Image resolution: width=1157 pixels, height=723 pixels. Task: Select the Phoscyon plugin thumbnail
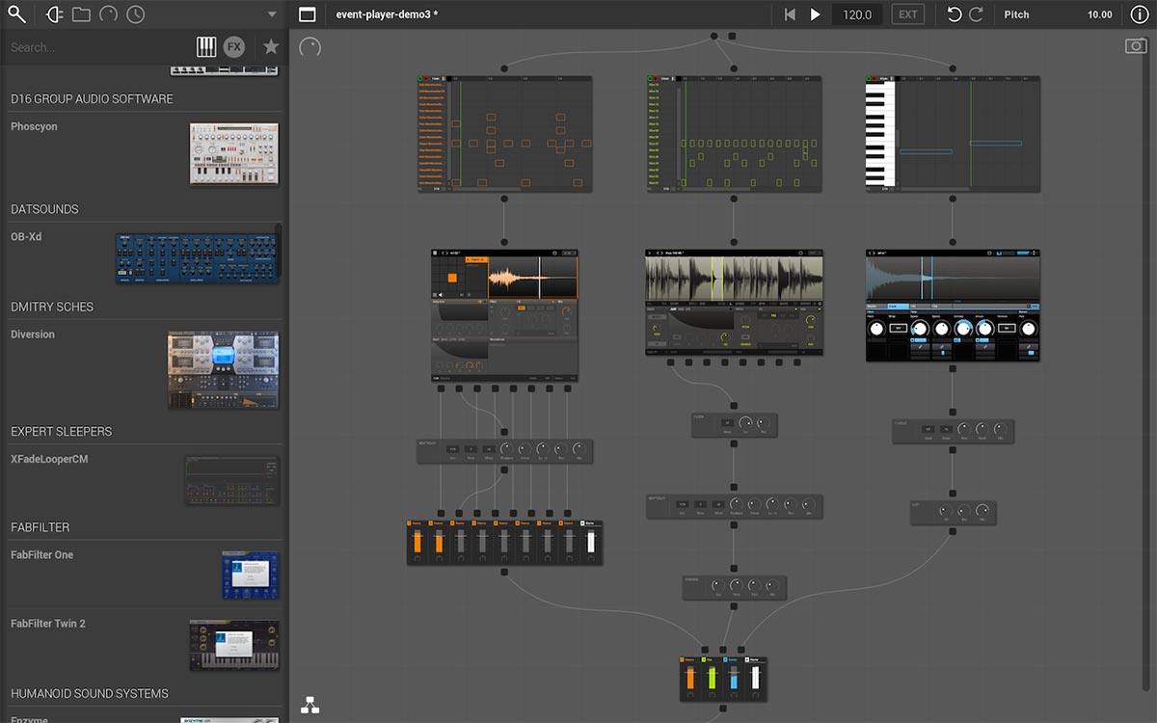click(233, 154)
